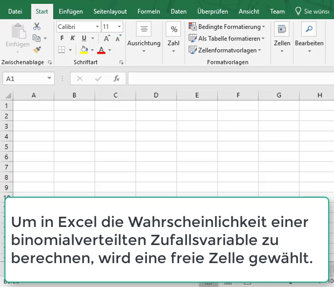Select column F header
334x287 pixels.
pos(238,95)
